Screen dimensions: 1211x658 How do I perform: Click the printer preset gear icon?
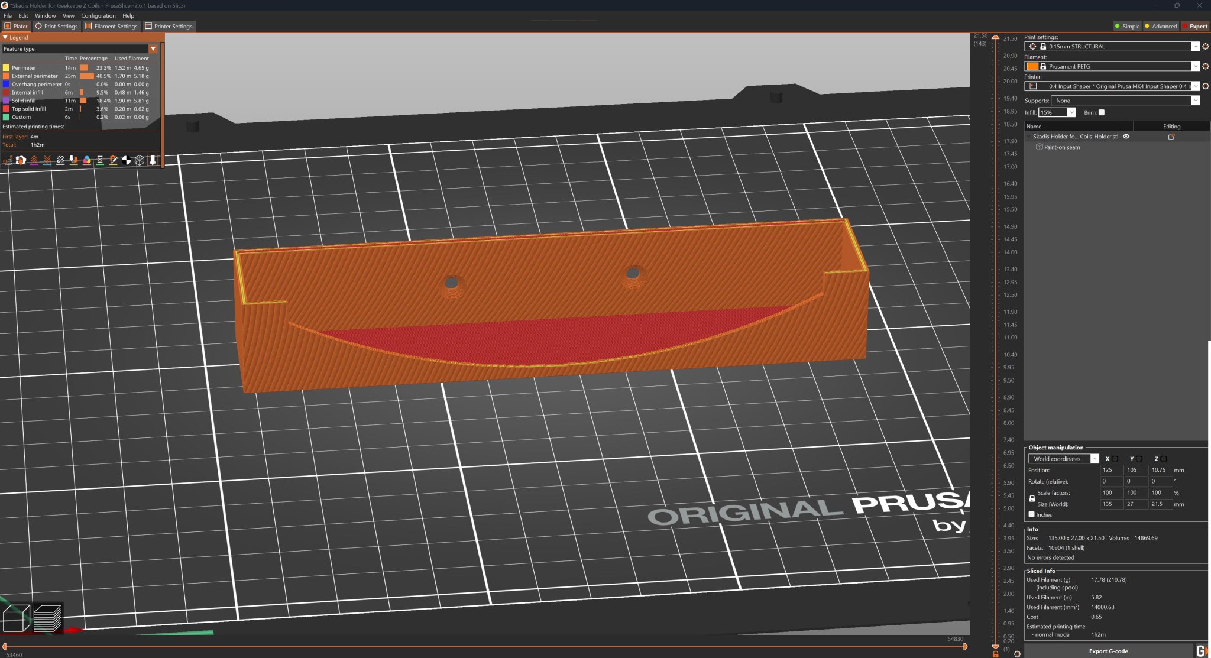[1206, 86]
